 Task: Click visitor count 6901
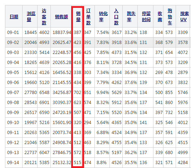[44, 102]
